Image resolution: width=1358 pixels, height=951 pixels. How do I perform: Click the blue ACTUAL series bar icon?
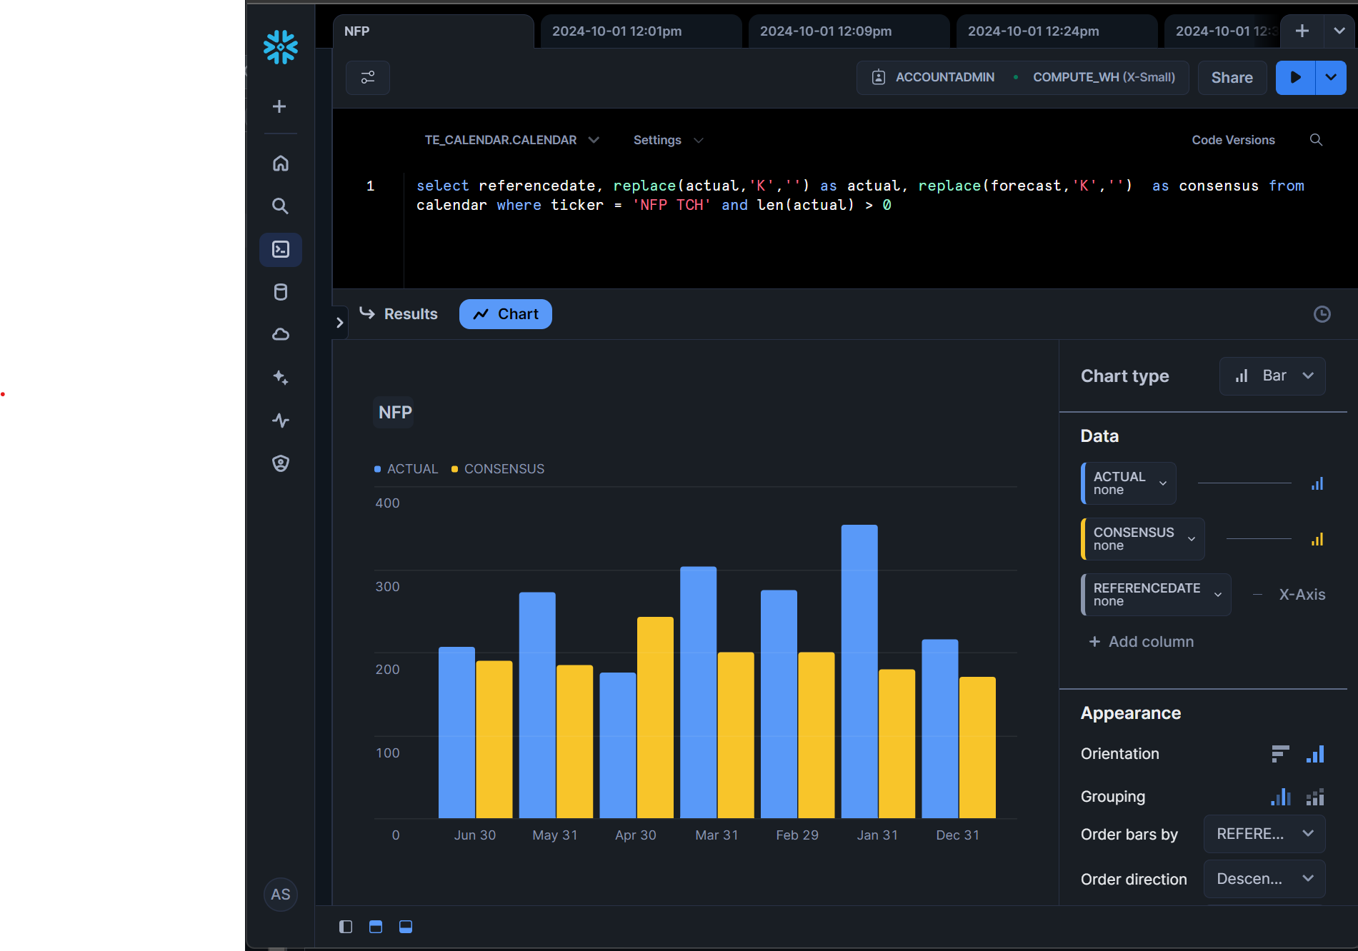pyautogui.click(x=1317, y=483)
